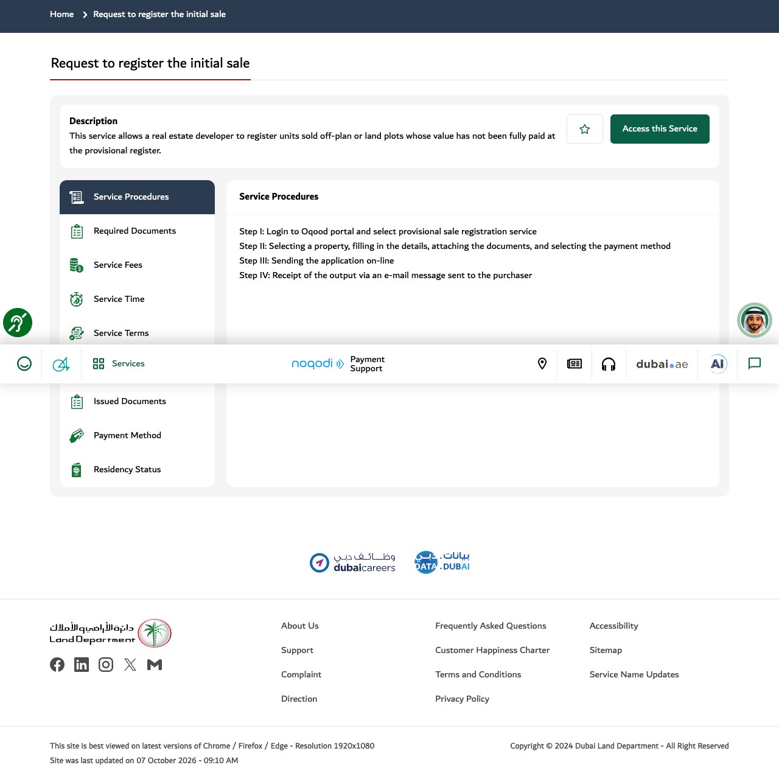Screen dimensions: 779x779
Task: Open the Facebook page icon
Action: point(57,665)
